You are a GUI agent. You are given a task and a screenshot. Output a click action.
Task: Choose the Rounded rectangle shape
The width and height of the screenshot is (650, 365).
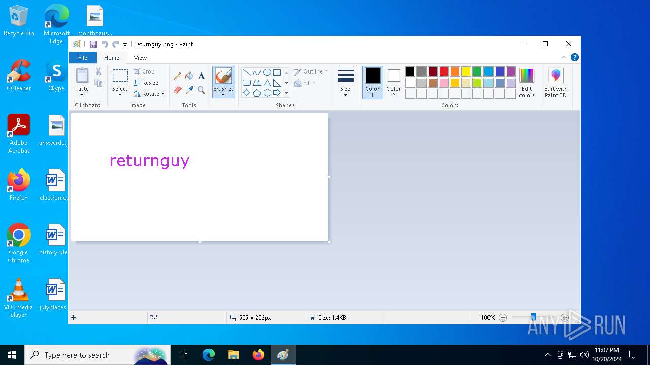tap(246, 83)
